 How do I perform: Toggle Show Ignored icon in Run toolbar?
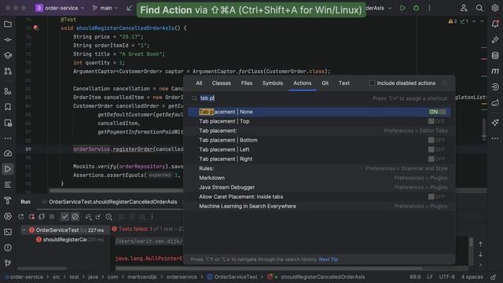pos(75,217)
